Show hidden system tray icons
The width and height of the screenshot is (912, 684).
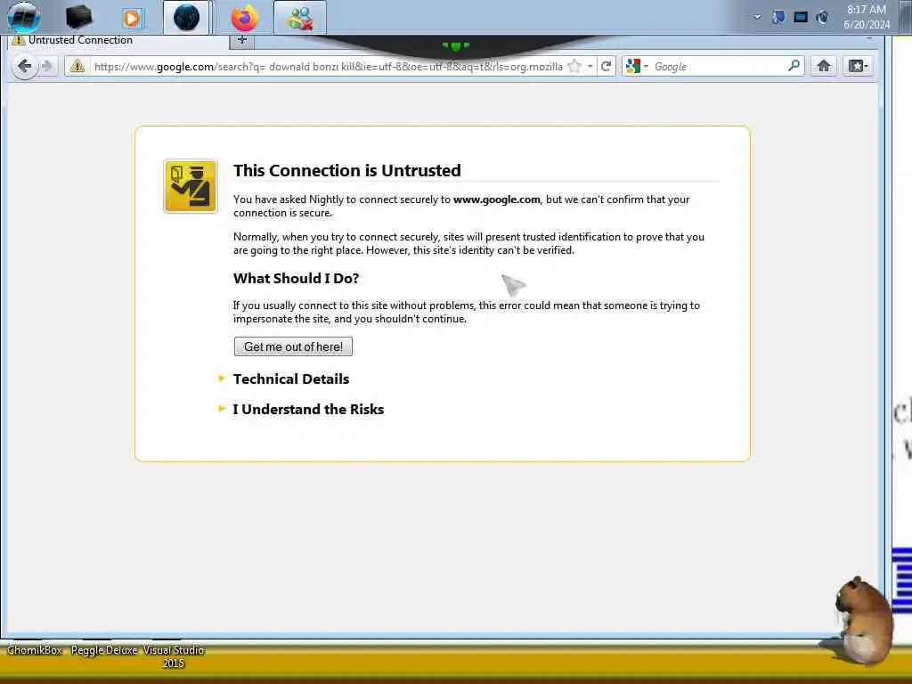(x=757, y=17)
